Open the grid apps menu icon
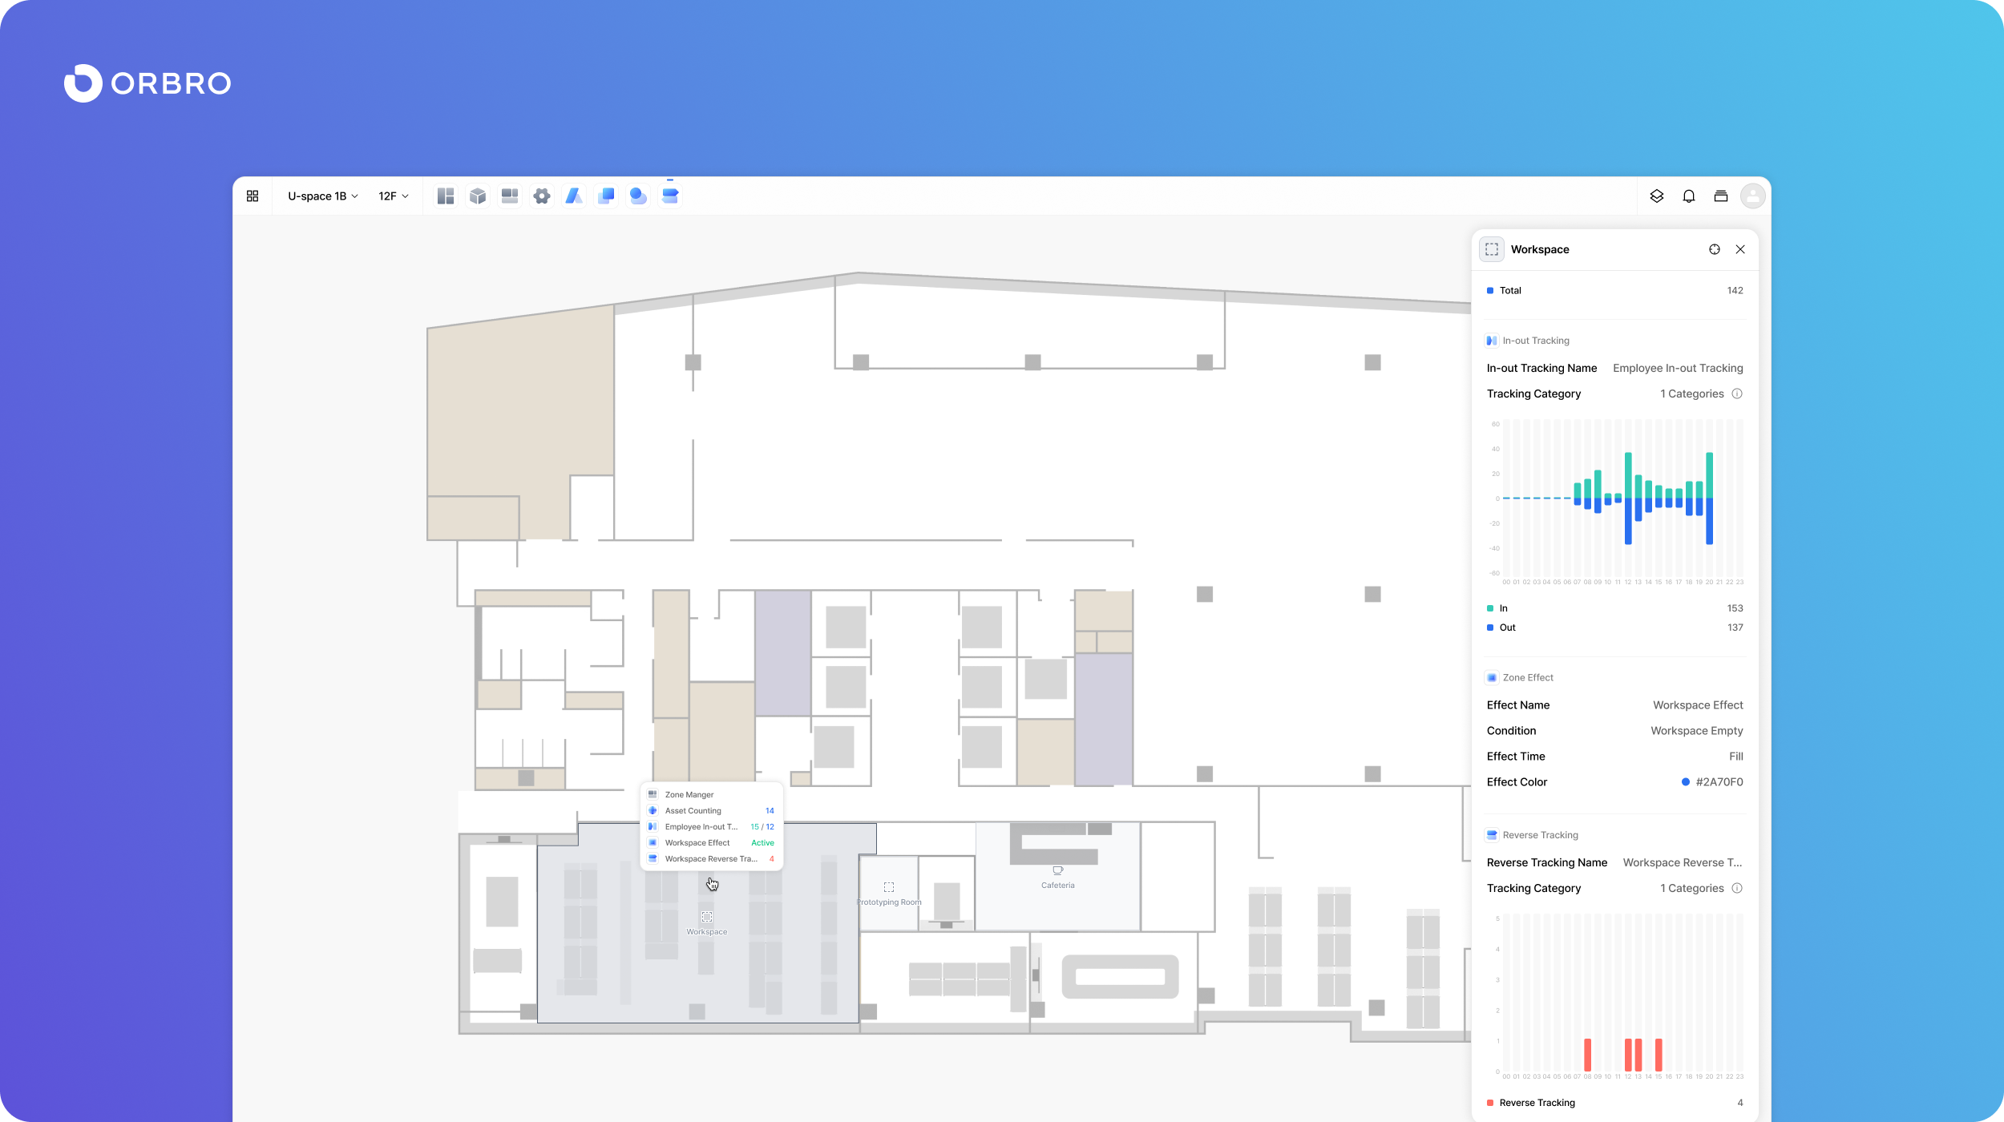 tap(253, 196)
